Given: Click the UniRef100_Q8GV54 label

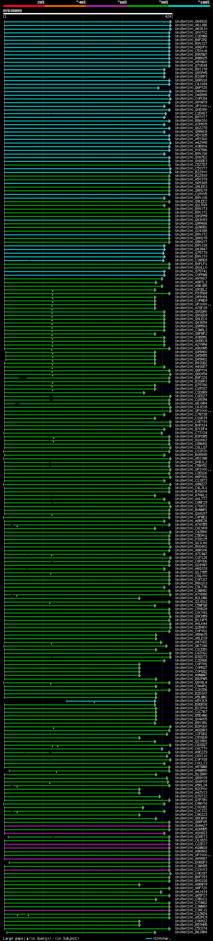Looking at the screenshot, I should click(x=191, y=374).
